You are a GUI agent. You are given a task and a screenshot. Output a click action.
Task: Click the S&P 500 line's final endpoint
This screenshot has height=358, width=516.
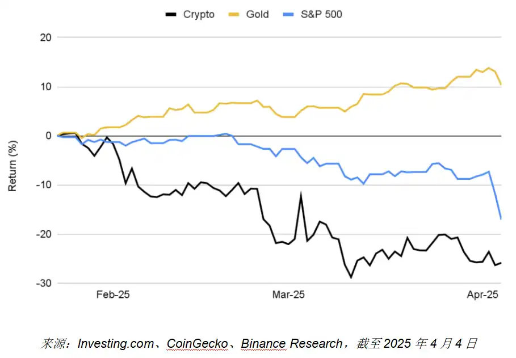[x=501, y=218]
